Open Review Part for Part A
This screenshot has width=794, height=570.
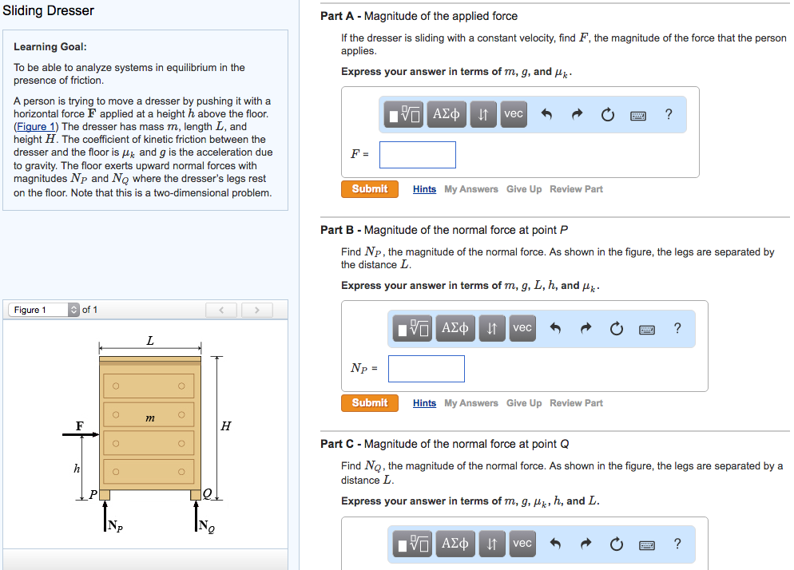(576, 189)
